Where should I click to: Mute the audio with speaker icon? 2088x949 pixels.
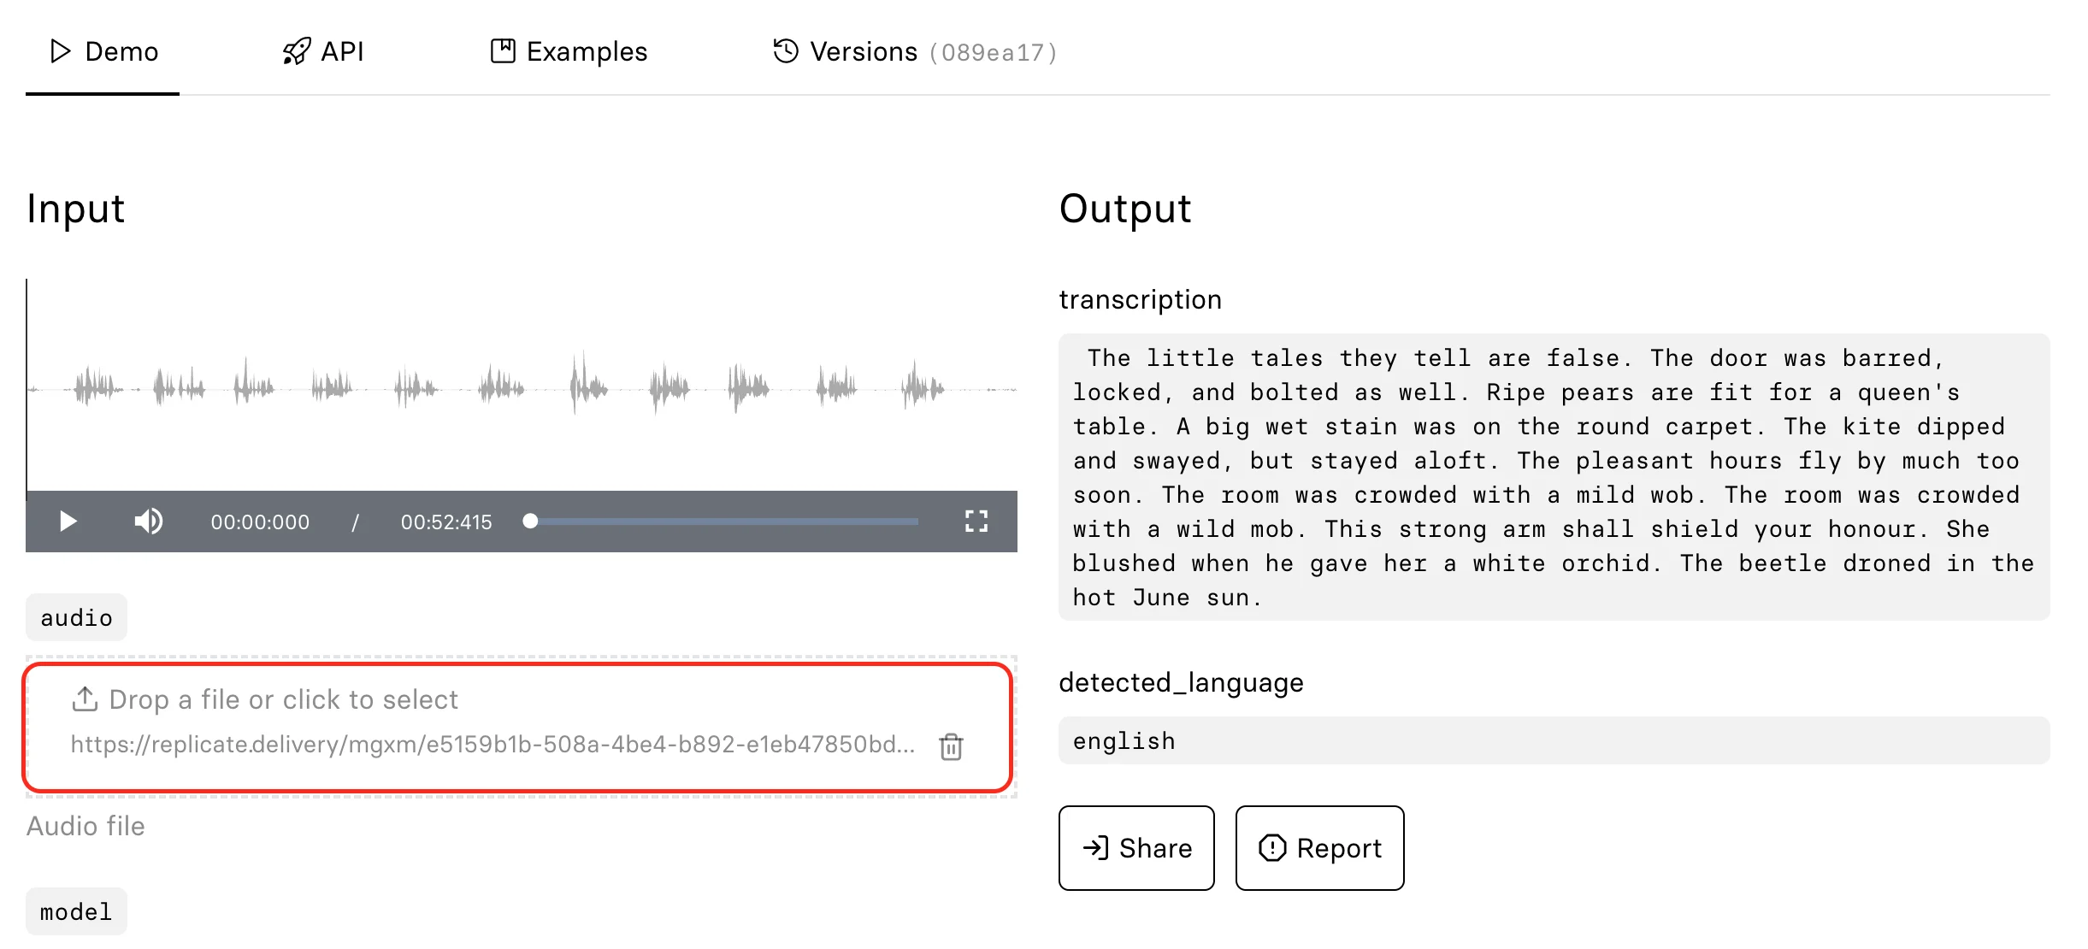point(149,522)
